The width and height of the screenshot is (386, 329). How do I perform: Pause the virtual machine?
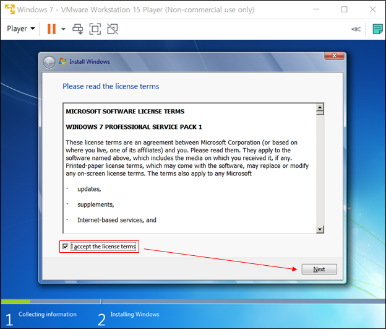(x=51, y=29)
